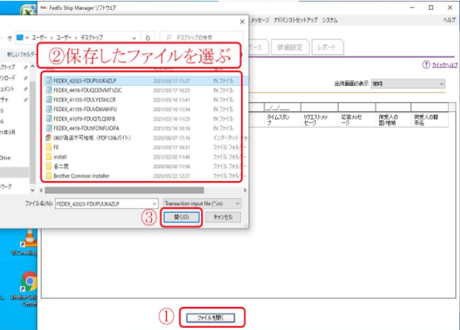460x330 pixels.
Task: Click the 荷受人の国/地域 column header
Action: (393, 119)
